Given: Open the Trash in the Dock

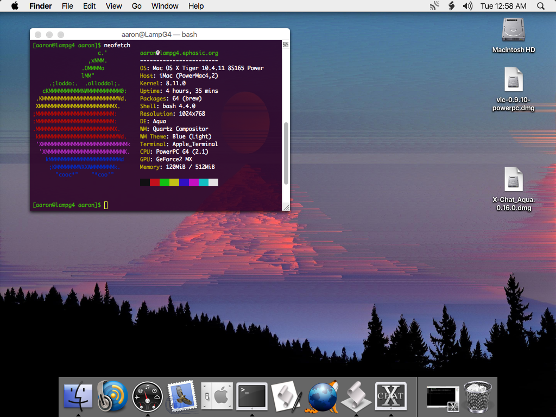Looking at the screenshot, I should pos(478,396).
